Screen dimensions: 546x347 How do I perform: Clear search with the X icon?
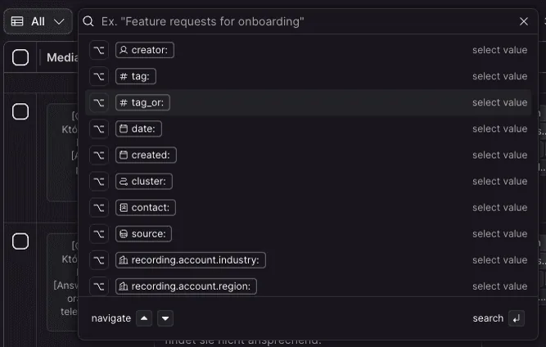524,21
